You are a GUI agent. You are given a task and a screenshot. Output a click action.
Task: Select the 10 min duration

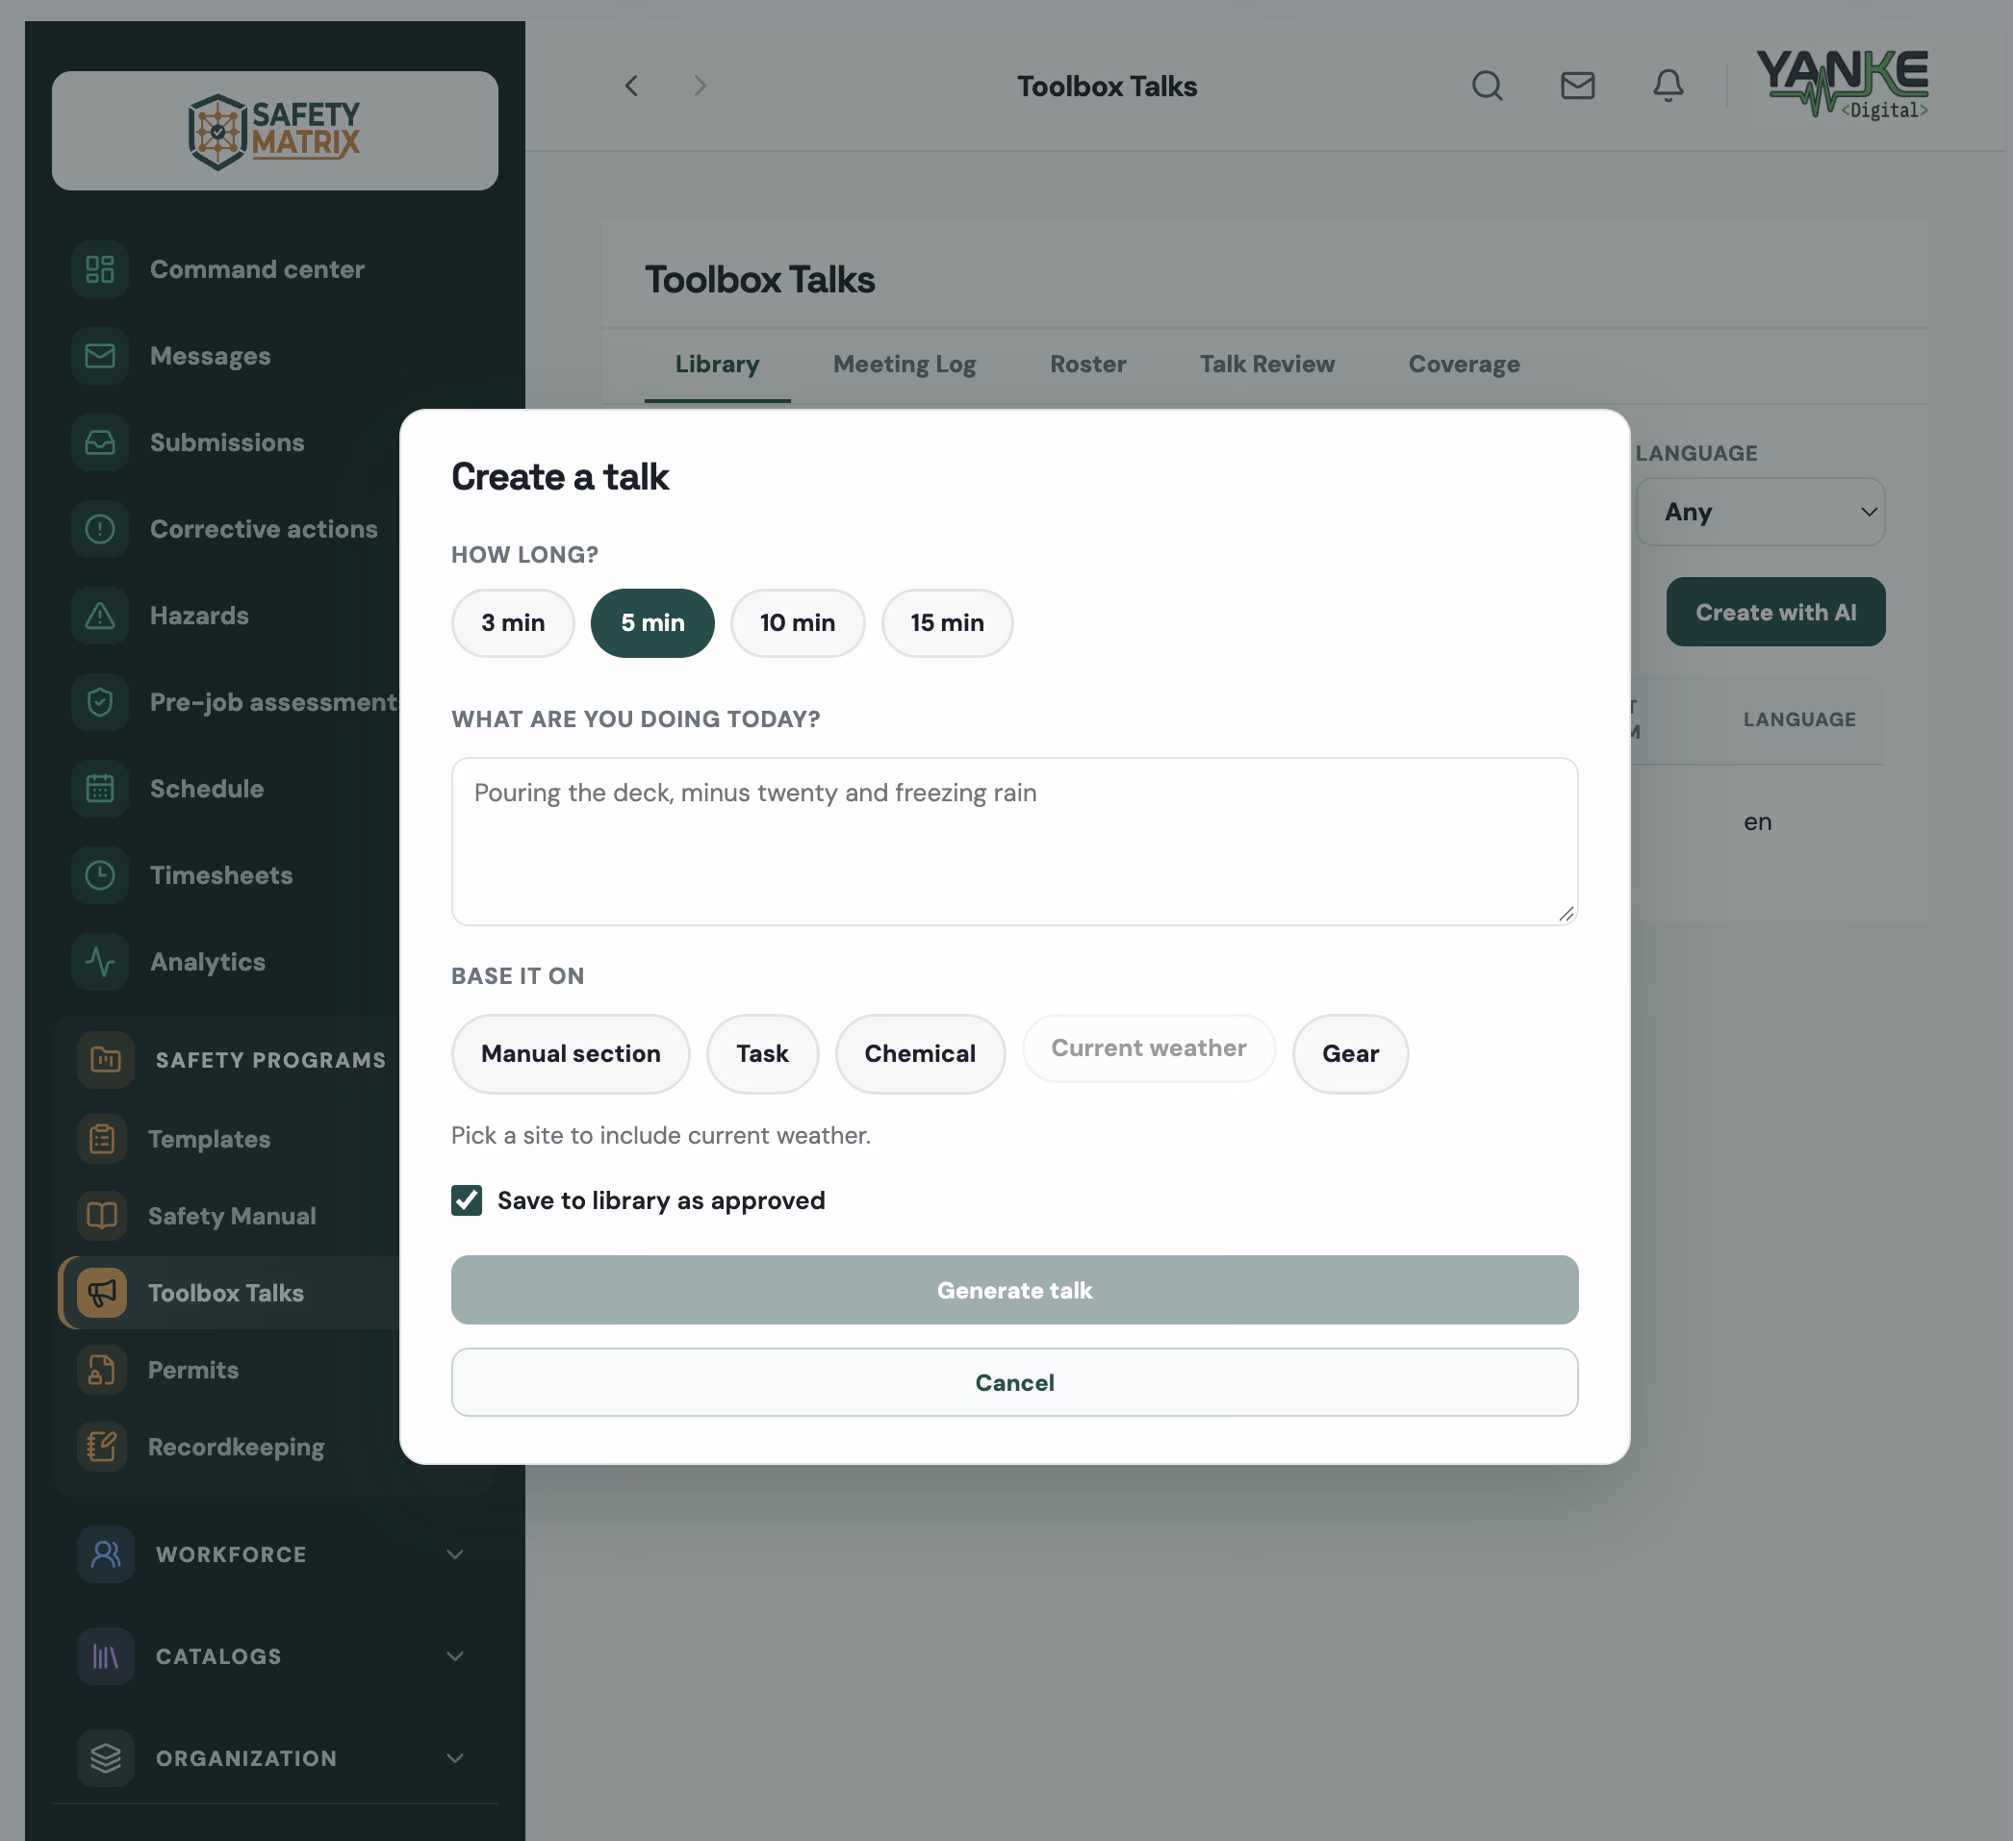coord(798,623)
